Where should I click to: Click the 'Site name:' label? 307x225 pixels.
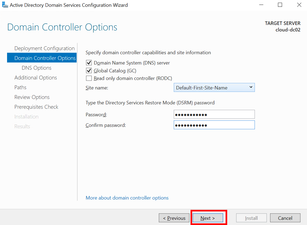tap(97, 88)
